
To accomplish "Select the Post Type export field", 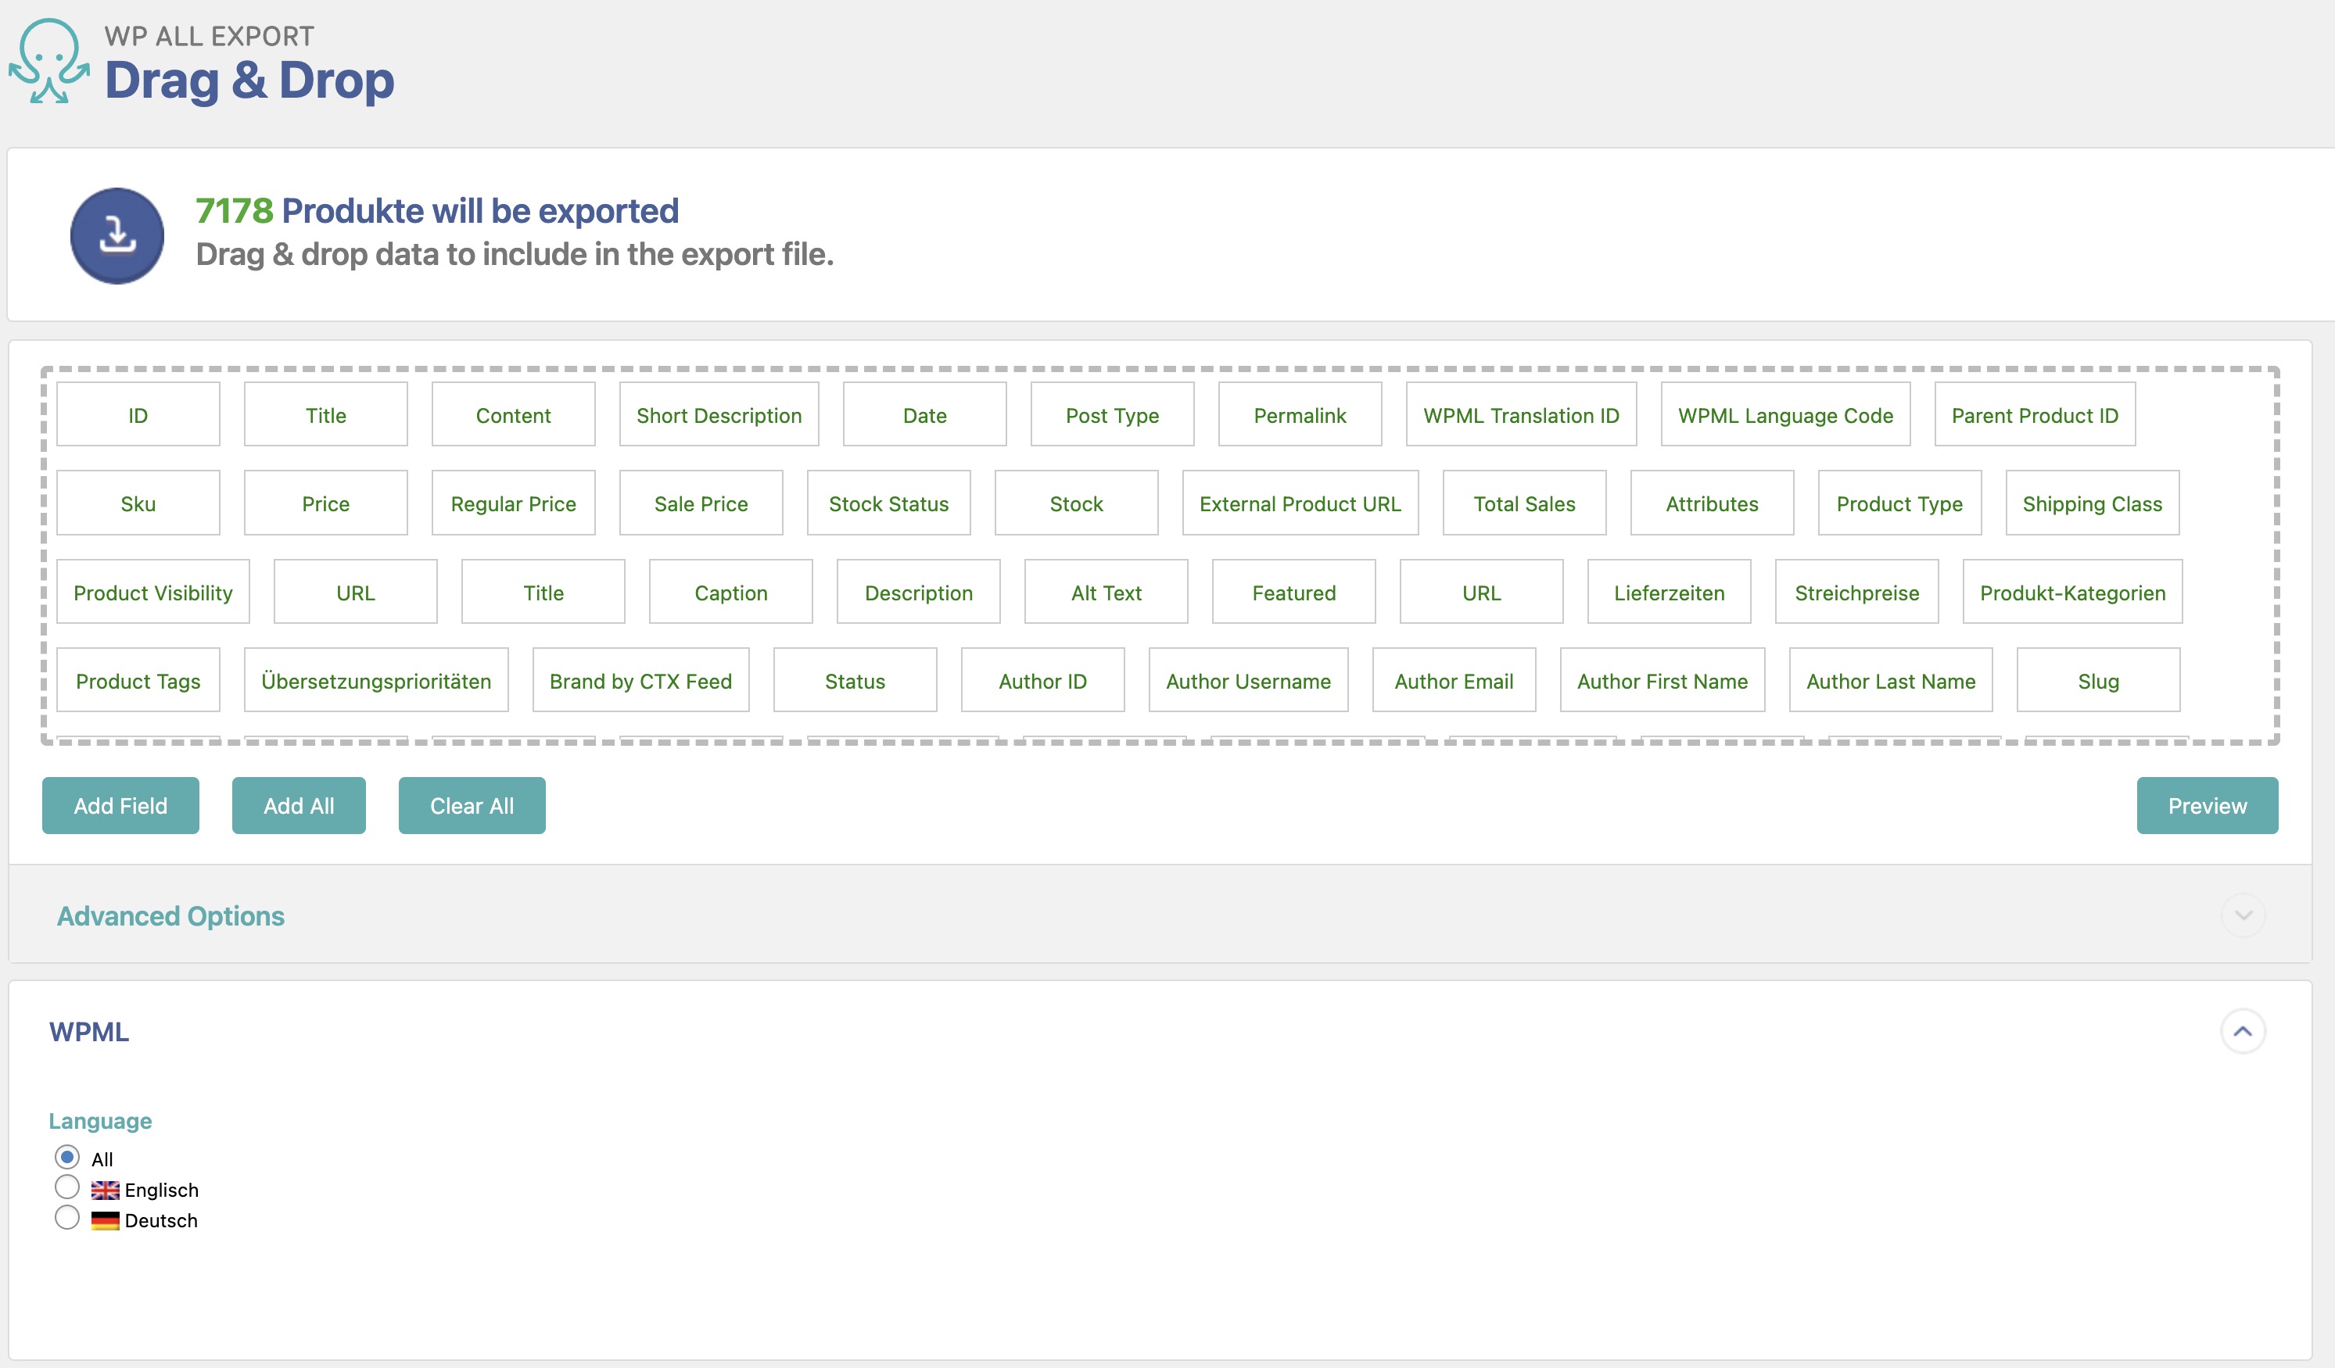I will coord(1112,415).
